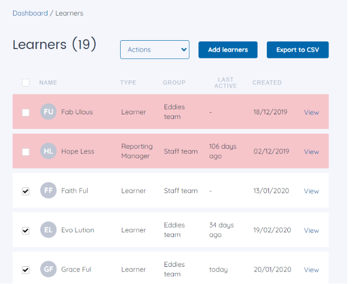Uncheck the box for Evo Lution
Screen dimensions: 352x284
[26, 230]
